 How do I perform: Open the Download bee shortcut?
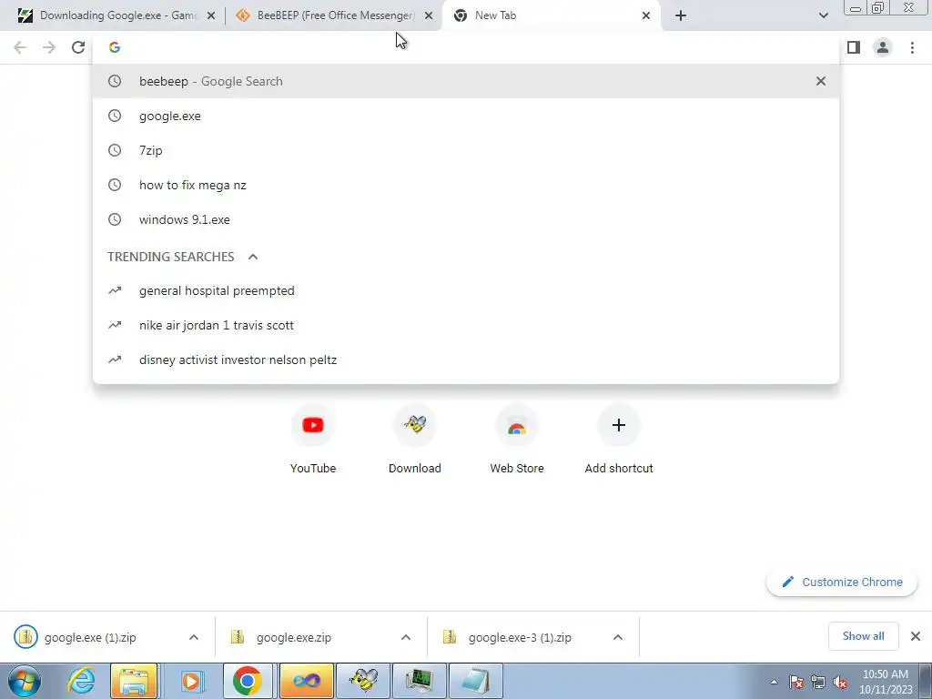pyautogui.click(x=415, y=440)
